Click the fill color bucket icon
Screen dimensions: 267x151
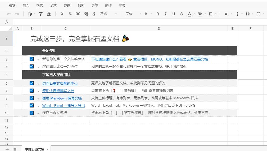(x=200, y=14)
